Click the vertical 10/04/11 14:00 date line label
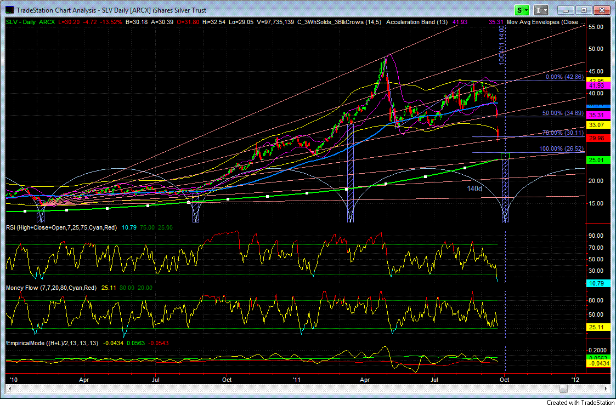Viewport: 616px width, 406px height. click(501, 45)
